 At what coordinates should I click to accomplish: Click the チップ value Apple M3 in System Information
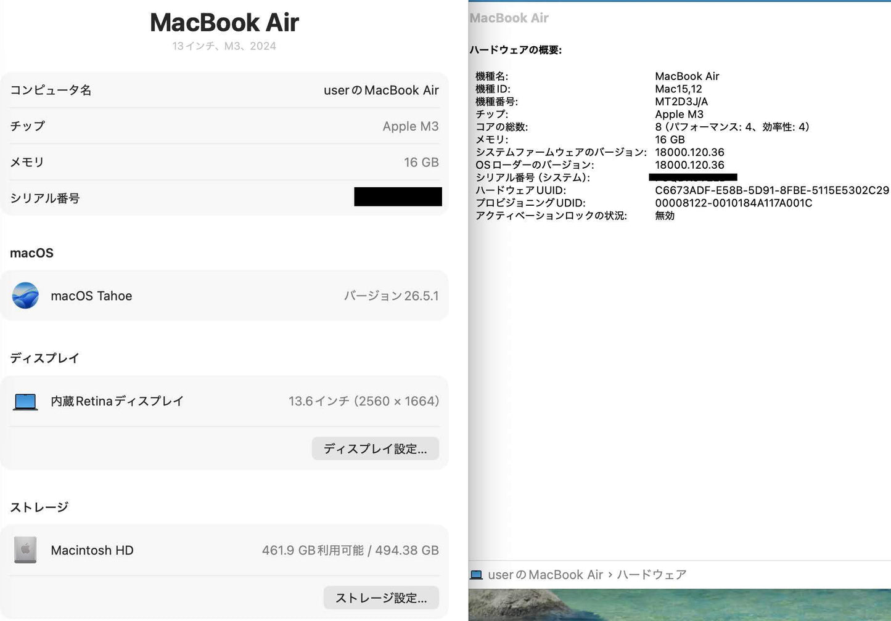679,115
